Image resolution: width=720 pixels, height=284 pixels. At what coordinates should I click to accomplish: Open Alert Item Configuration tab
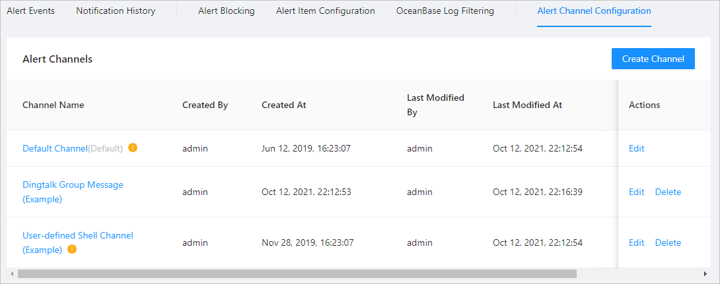coord(325,11)
